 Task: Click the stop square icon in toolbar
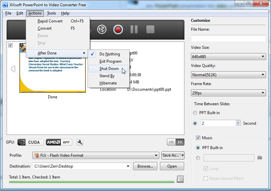150,29
